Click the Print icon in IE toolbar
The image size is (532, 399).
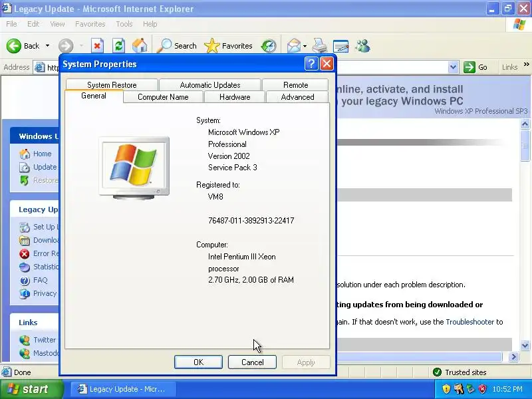click(x=320, y=46)
